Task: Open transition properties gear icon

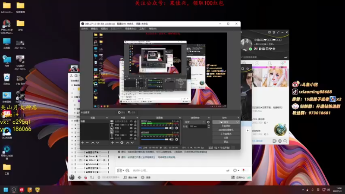Action: coord(208,122)
